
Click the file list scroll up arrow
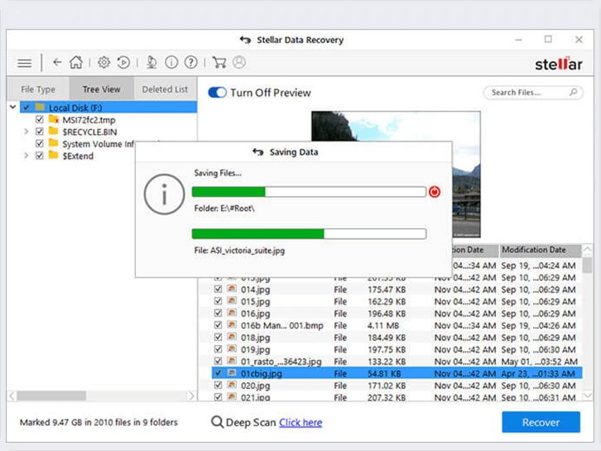(x=587, y=250)
